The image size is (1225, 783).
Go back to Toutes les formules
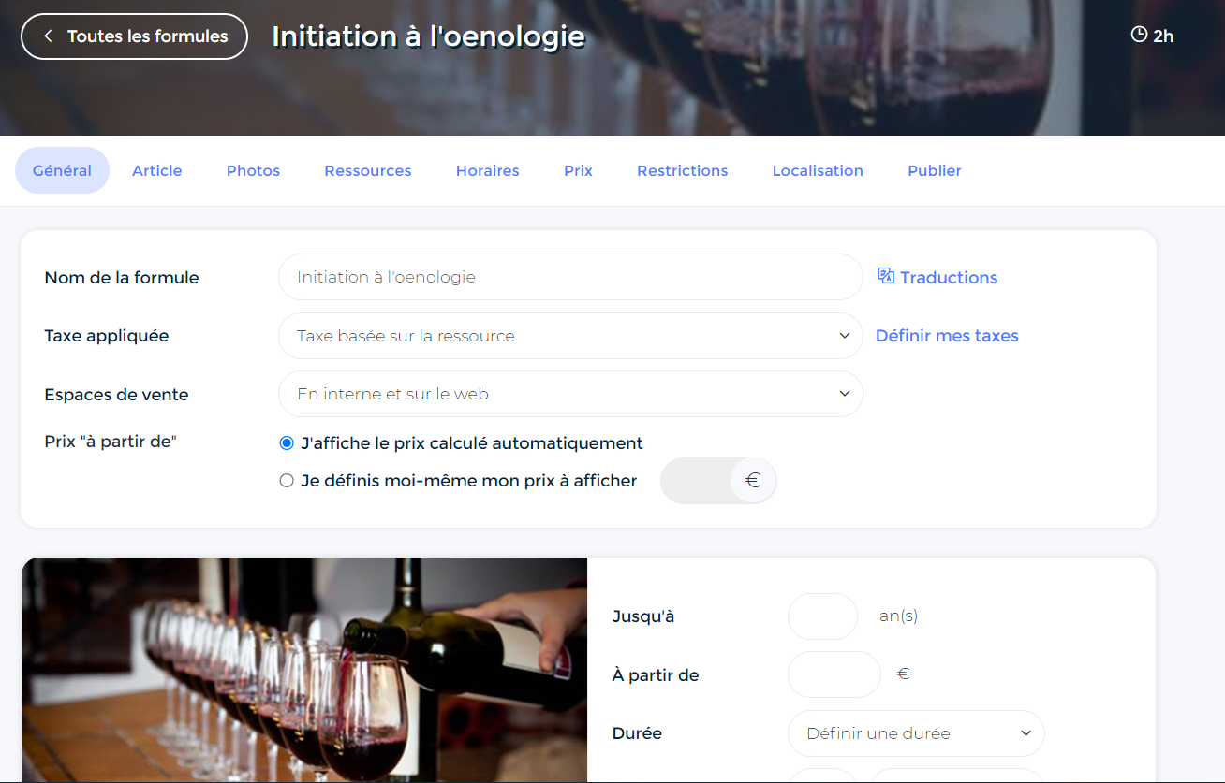point(134,36)
